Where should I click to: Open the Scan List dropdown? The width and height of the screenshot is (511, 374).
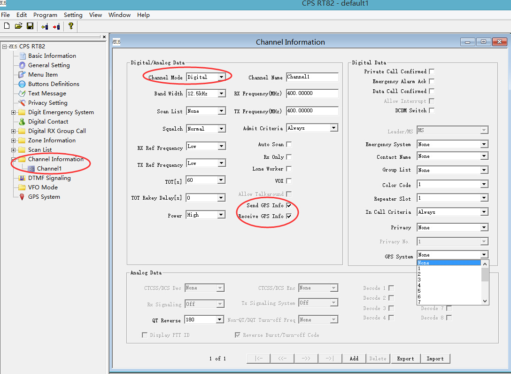click(x=221, y=111)
